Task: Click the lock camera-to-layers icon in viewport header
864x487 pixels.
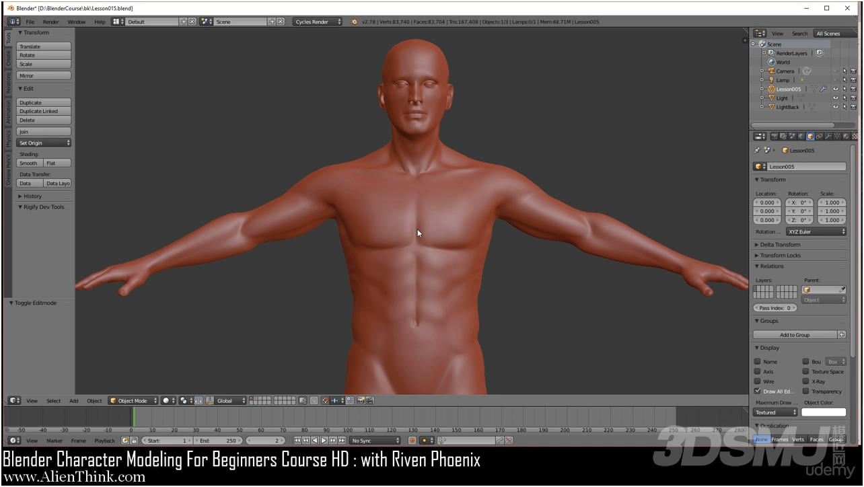Action: [x=303, y=400]
